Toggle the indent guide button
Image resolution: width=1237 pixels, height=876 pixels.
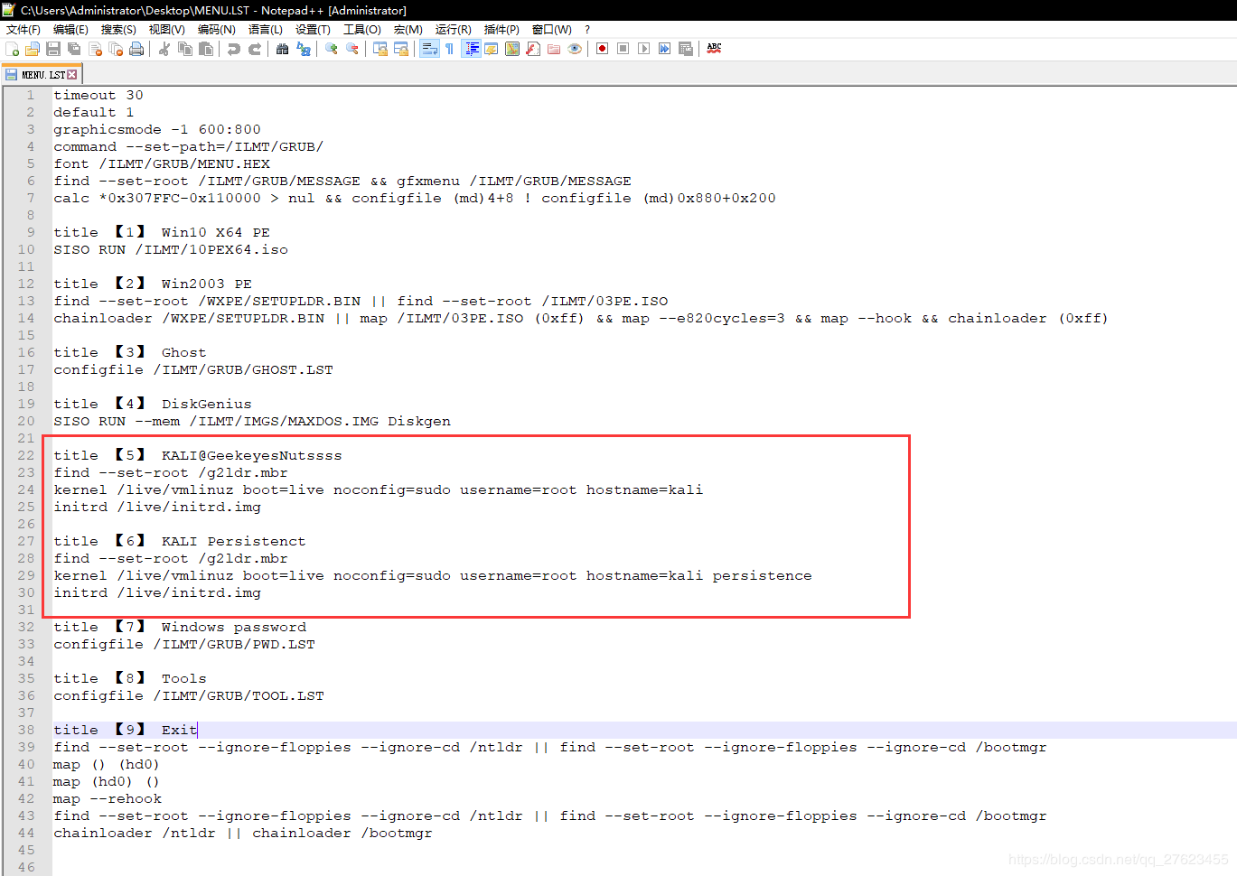(471, 49)
